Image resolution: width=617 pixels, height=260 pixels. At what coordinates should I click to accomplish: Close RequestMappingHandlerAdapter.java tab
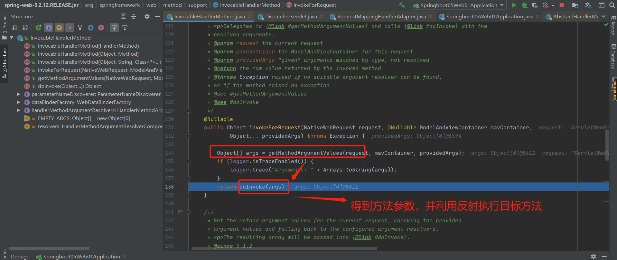click(431, 16)
